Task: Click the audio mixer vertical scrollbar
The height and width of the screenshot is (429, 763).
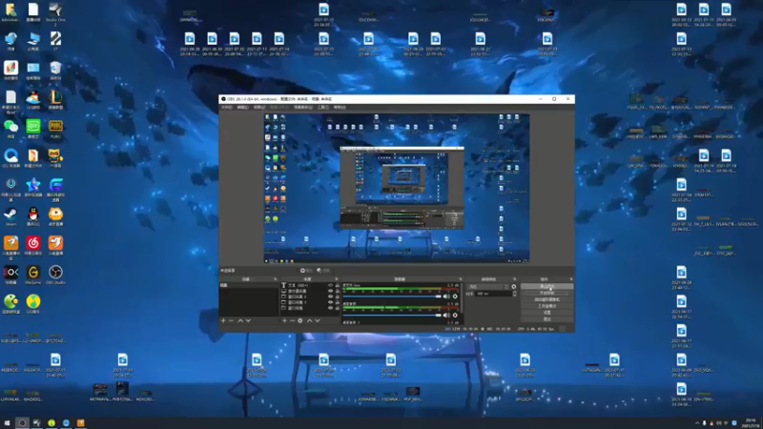Action: [462, 297]
